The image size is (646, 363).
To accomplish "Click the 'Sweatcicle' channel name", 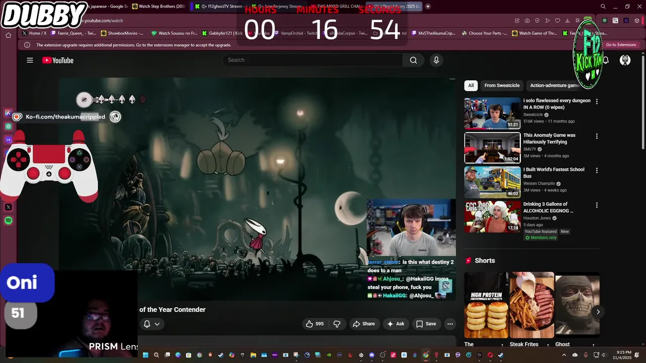I will (533, 114).
